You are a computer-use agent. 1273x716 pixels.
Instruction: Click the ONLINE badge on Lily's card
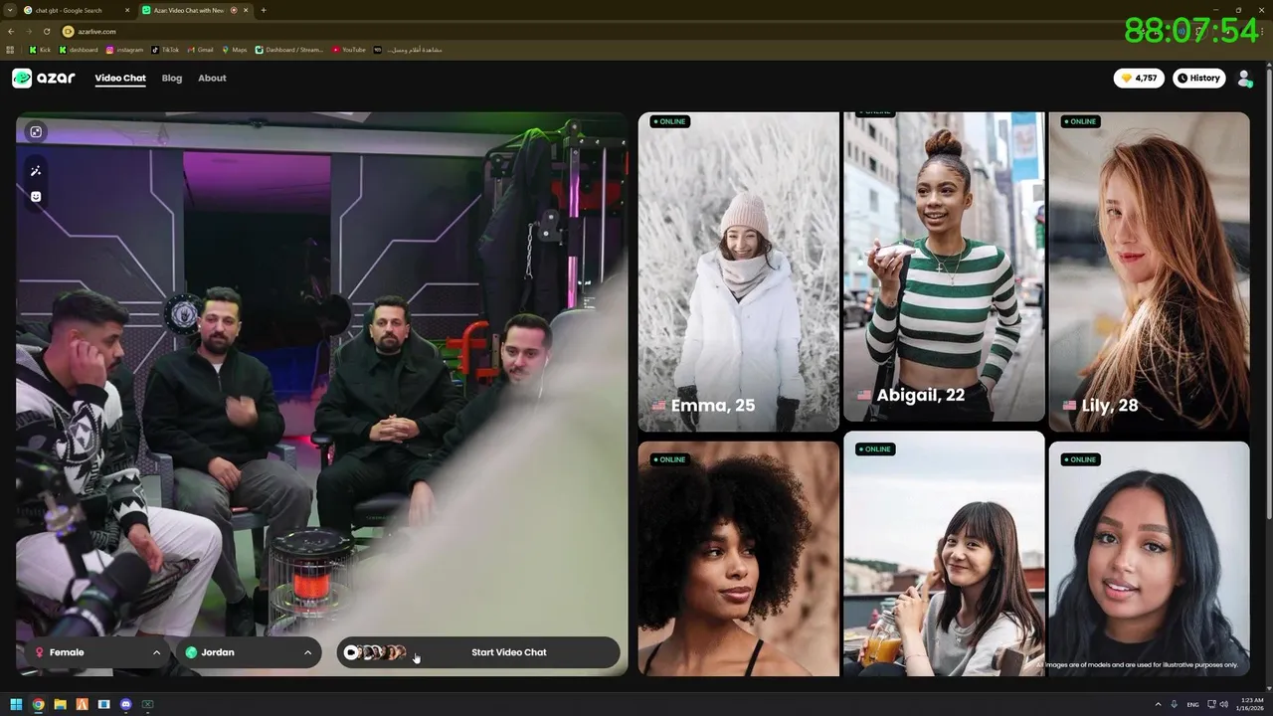[x=1081, y=121]
